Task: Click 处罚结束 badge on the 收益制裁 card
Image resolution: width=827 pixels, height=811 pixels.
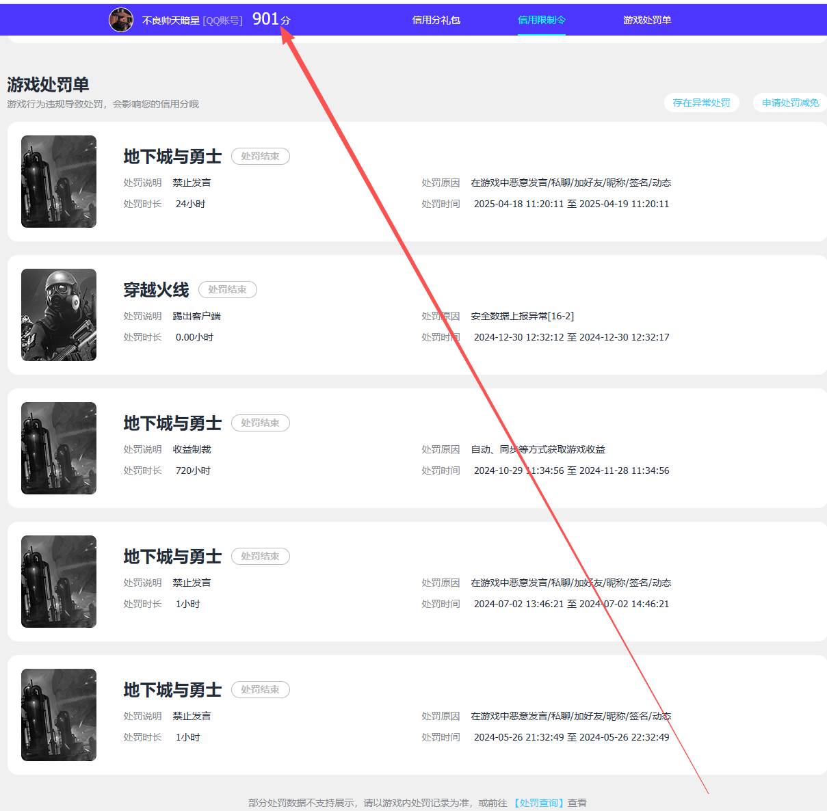Action: (260, 423)
